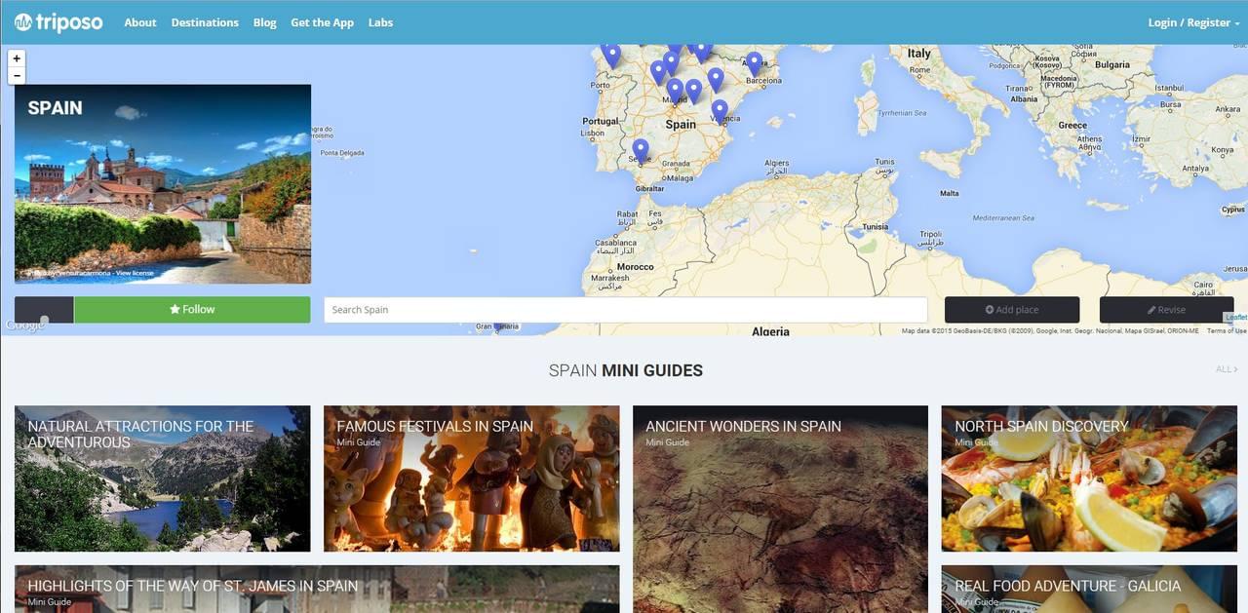This screenshot has height=613, width=1248.
Task: Click the map pin on Valencia
Action: pos(720,110)
